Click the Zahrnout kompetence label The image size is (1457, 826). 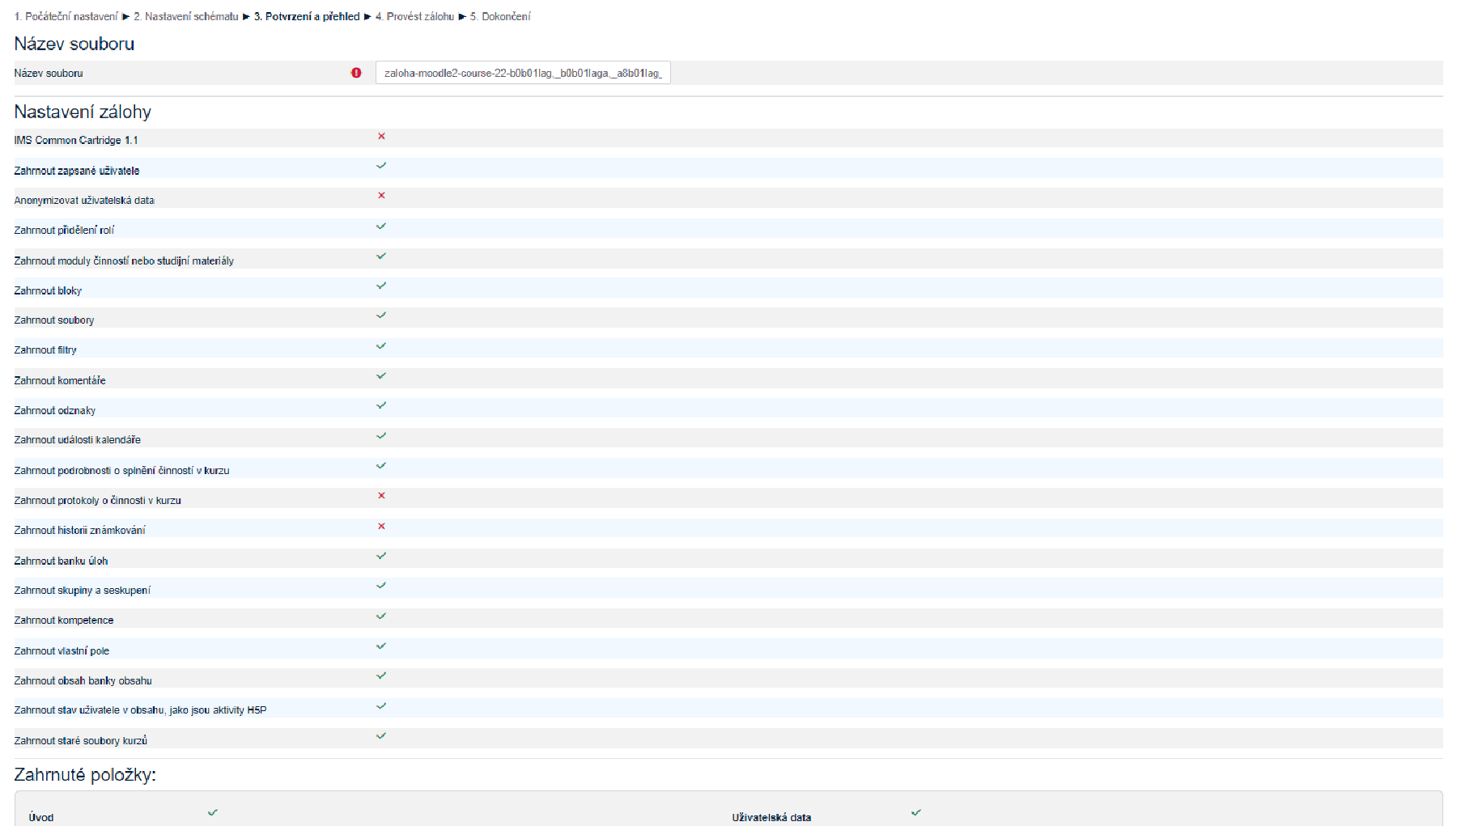64,621
